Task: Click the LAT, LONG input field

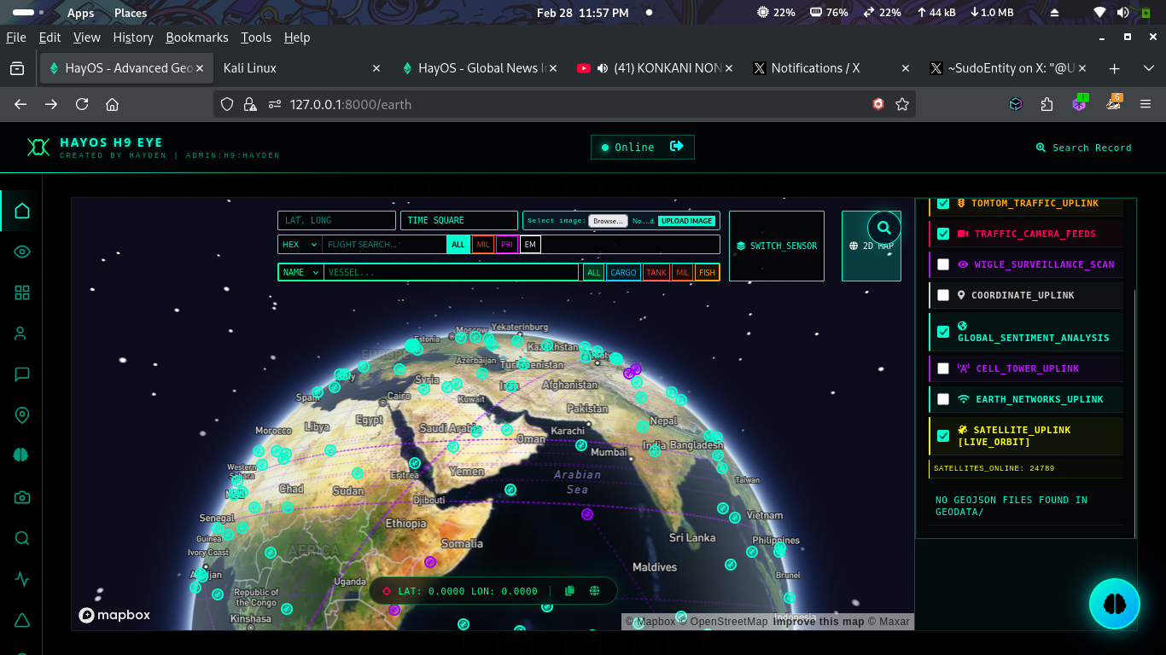Action: coord(337,220)
